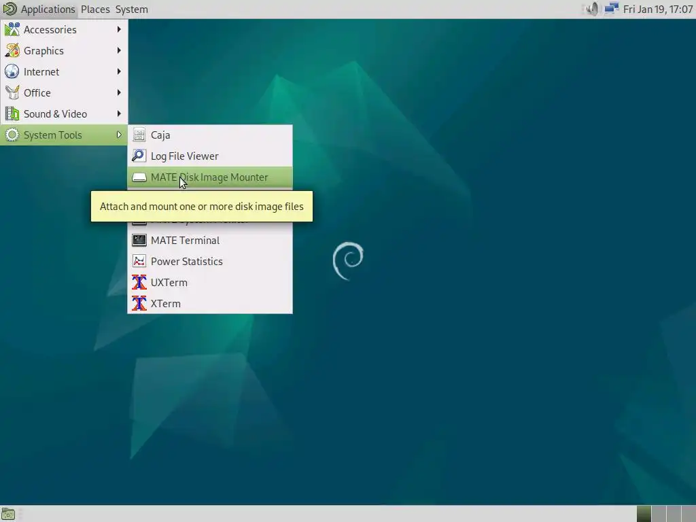Launch XTerm

pyautogui.click(x=210, y=304)
